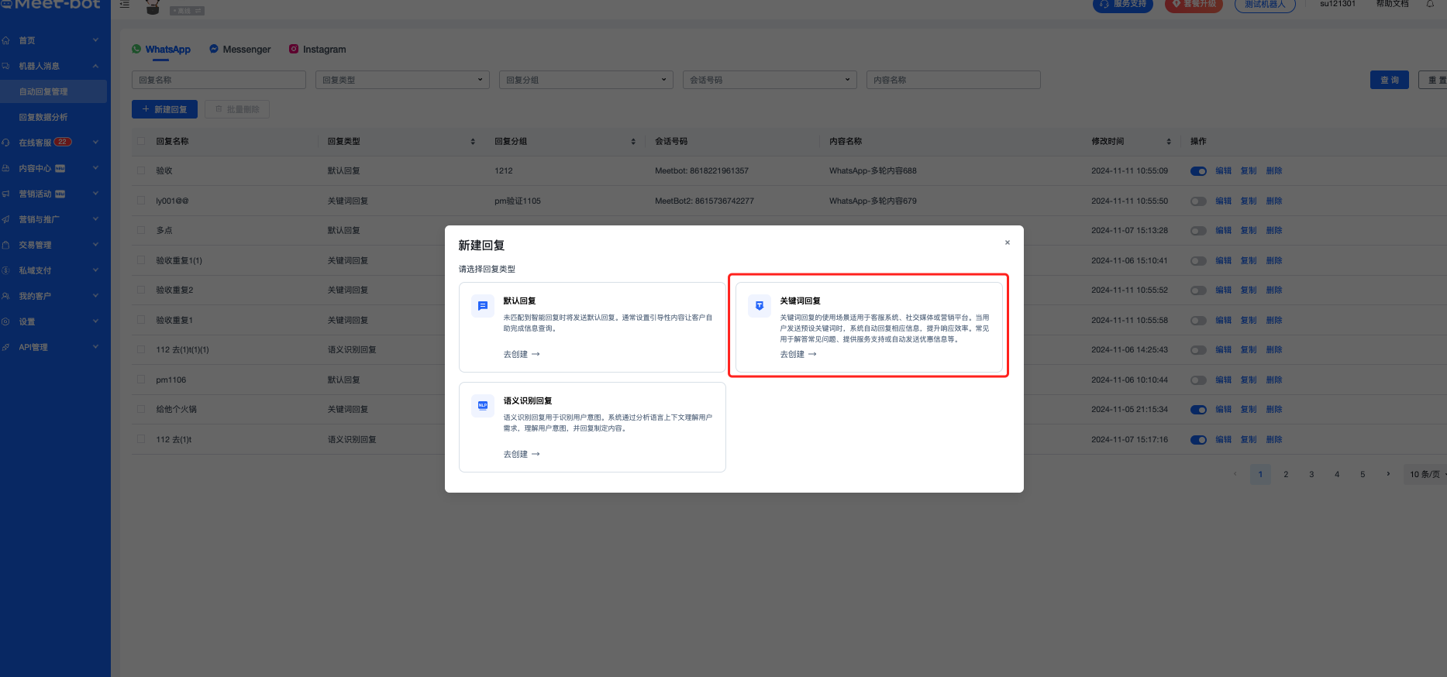Viewport: 1447px width, 677px height.
Task: Click the user avatar in top bar
Action: [x=153, y=6]
